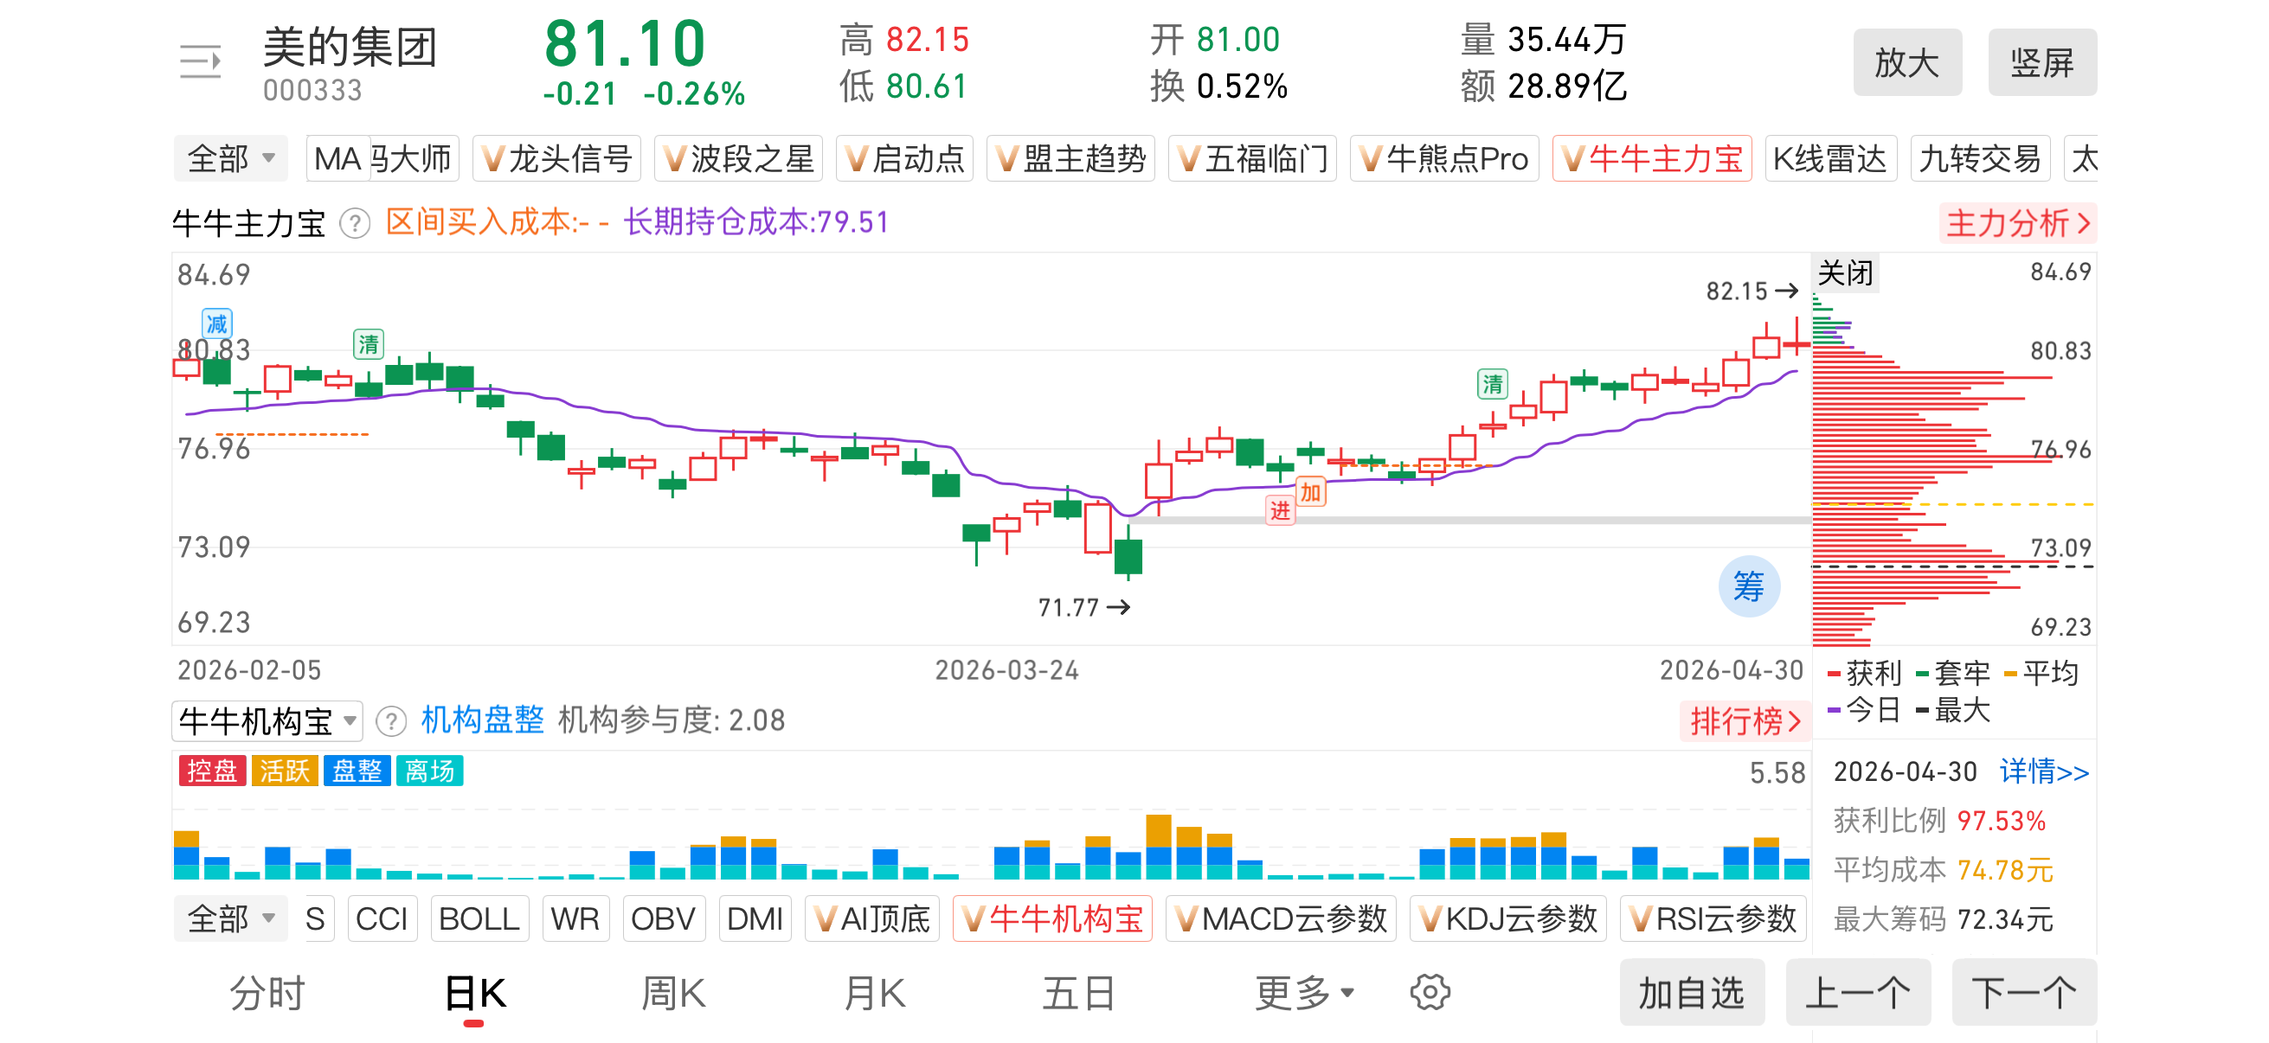Enable the 龙头信号 indicator

(x=556, y=159)
